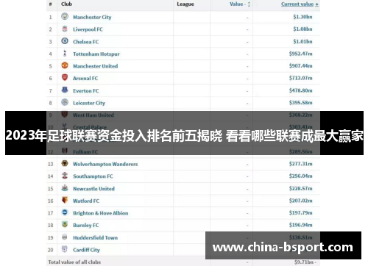Click the $478.80m current value
This screenshot has height=266, width=368.
300,90
